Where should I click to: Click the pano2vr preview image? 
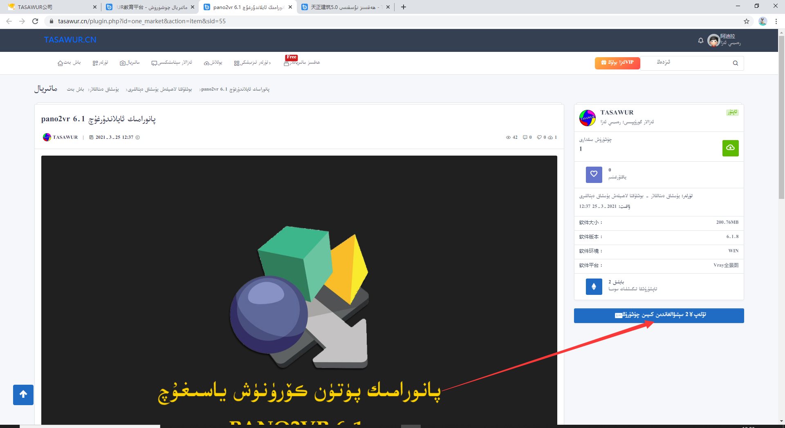pos(299,286)
